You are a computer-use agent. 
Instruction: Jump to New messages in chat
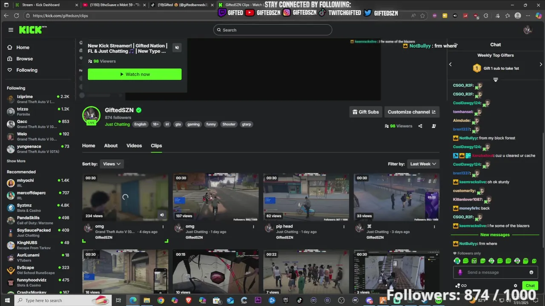(x=495, y=235)
